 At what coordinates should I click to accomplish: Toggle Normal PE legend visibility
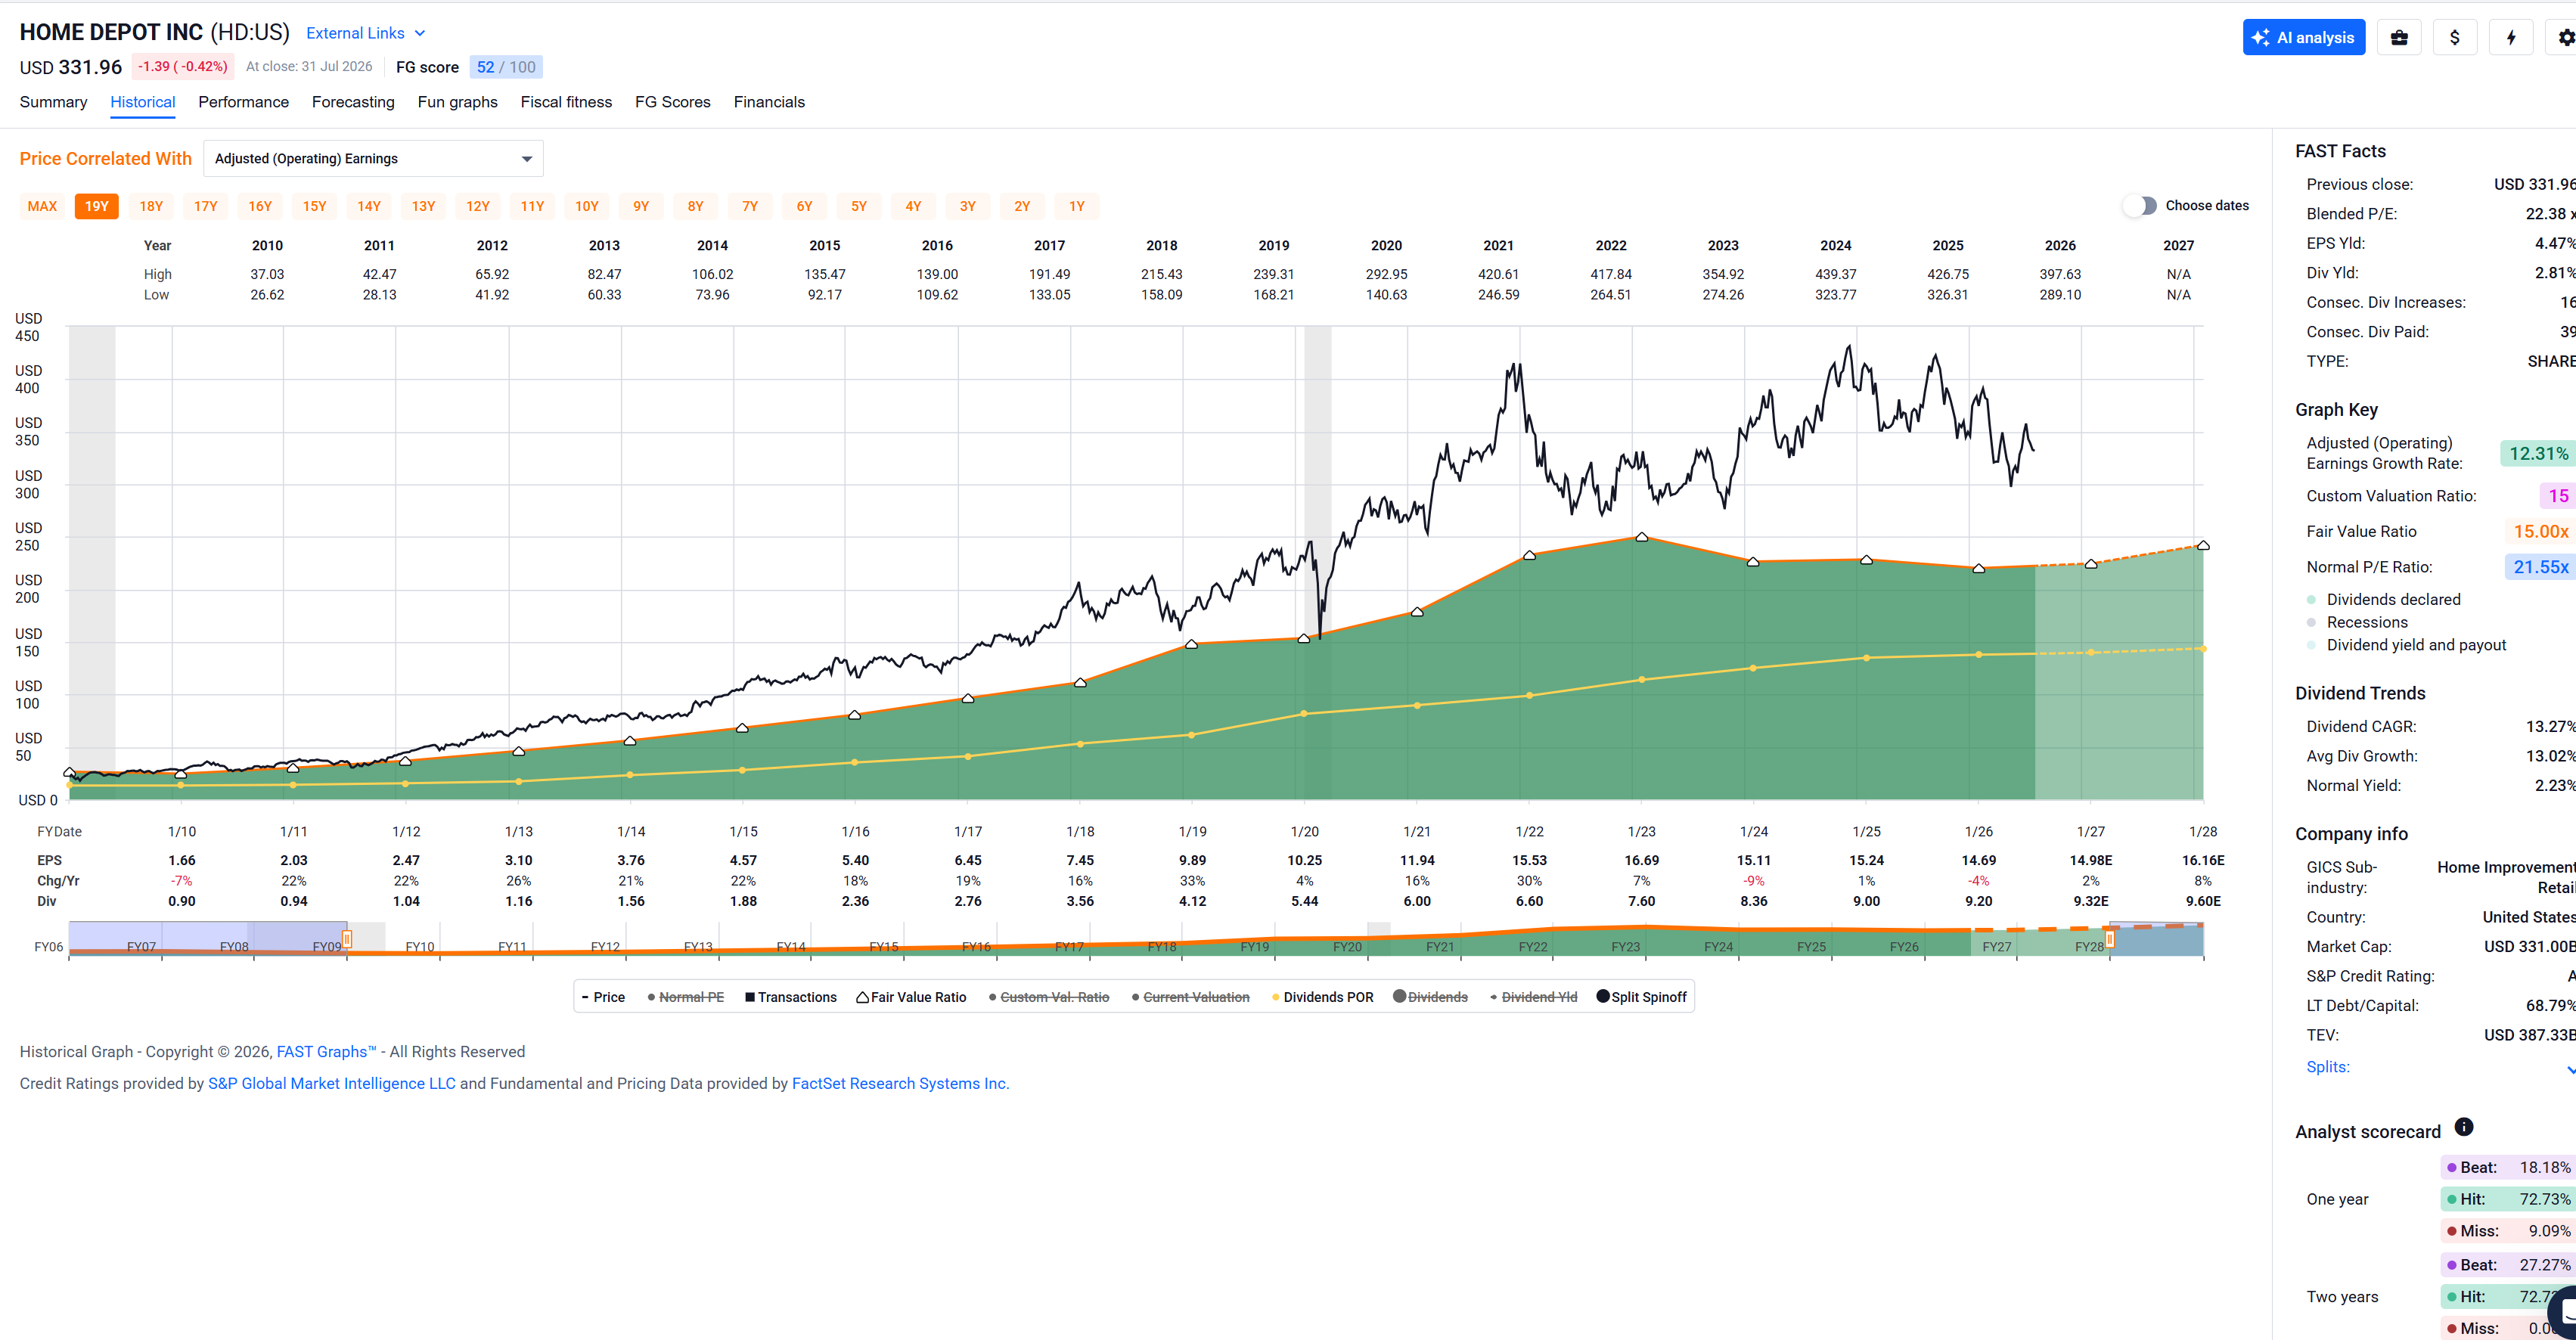pos(685,997)
